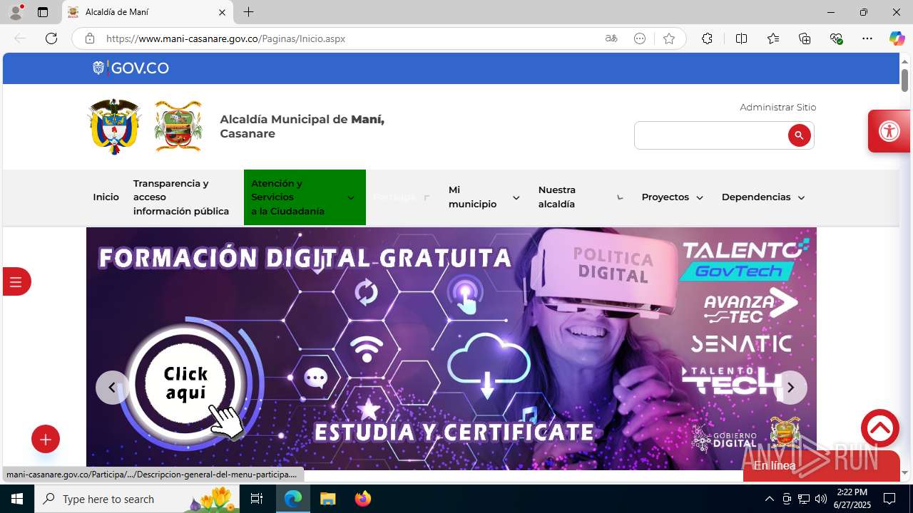Screen dimensions: 913x513
Task: Show hidden system tray icons
Action: pyautogui.click(x=769, y=499)
